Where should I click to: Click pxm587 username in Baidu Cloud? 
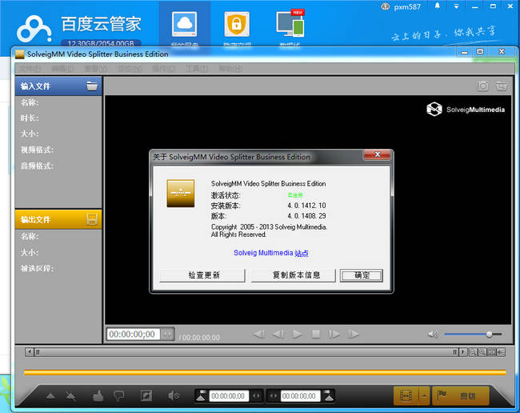(407, 7)
